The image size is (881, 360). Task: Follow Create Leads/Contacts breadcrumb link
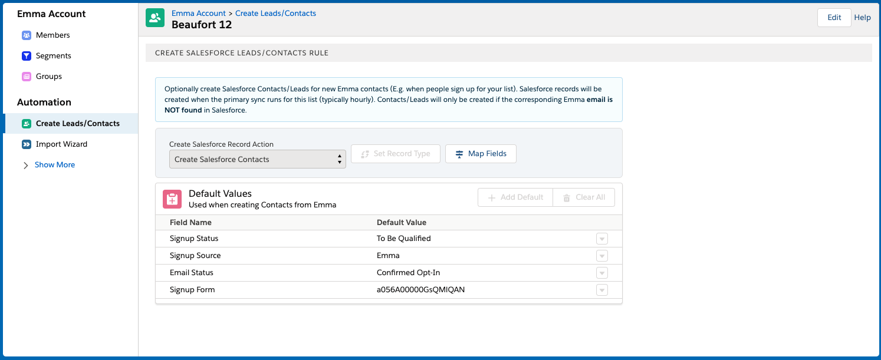click(x=275, y=13)
